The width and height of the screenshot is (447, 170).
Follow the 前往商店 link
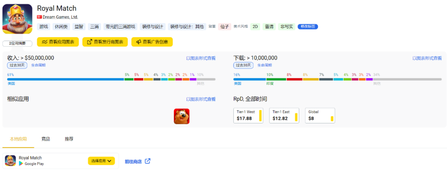coord(133,161)
